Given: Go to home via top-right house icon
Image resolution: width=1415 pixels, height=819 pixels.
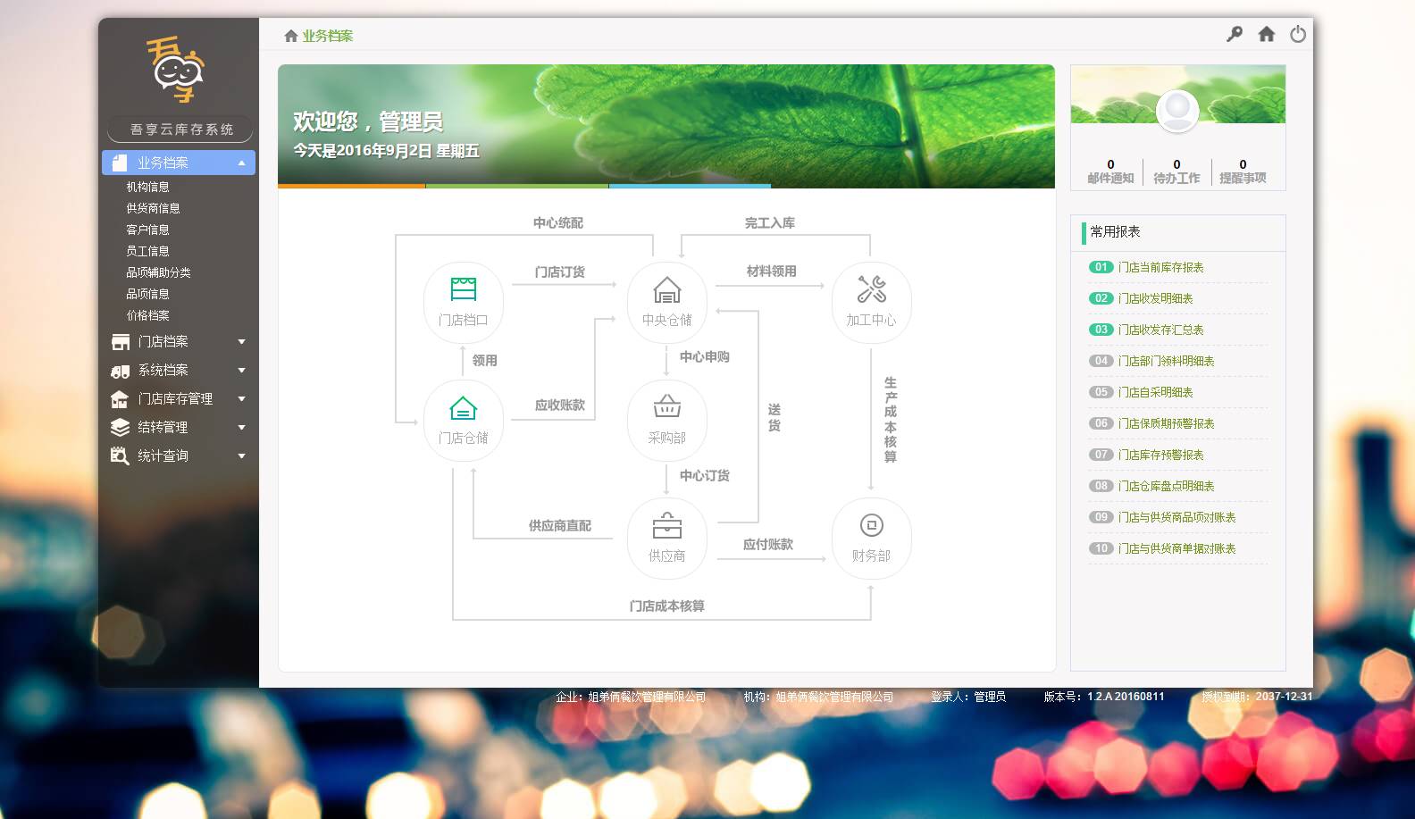Looking at the screenshot, I should point(1266,35).
